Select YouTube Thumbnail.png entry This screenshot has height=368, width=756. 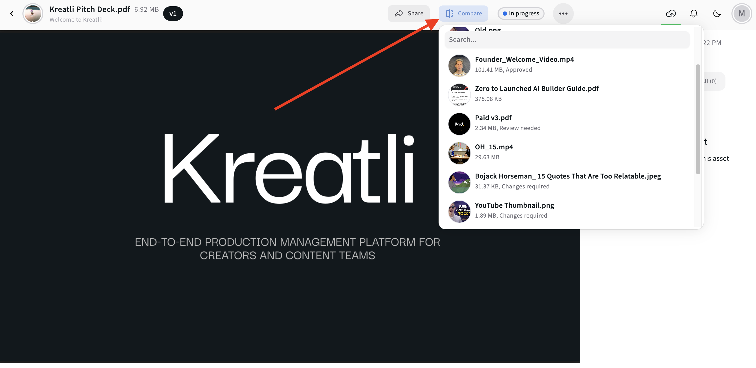514,211
